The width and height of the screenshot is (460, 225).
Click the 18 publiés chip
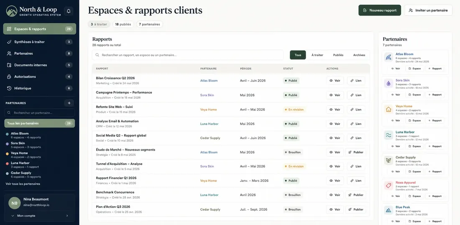123,24
